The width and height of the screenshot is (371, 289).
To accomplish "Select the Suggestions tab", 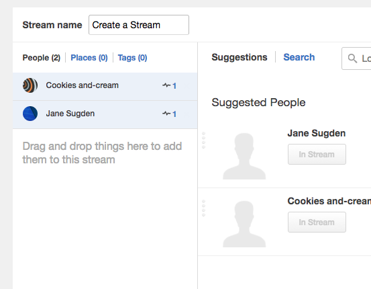I will (240, 57).
